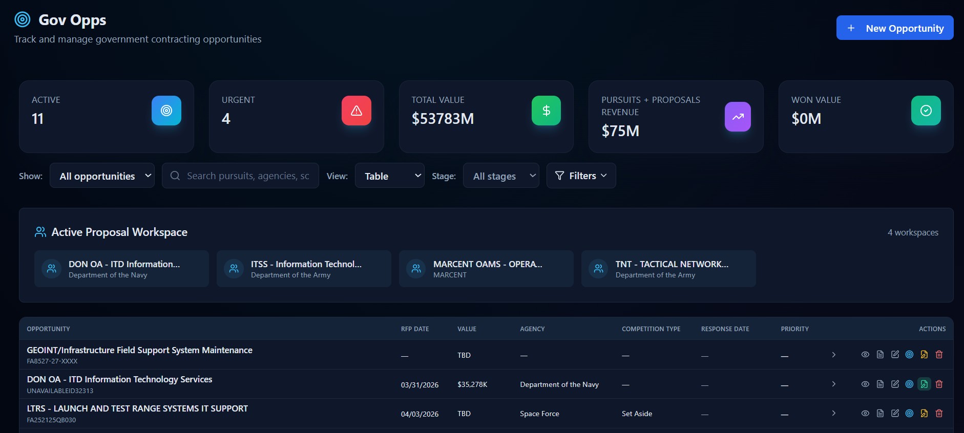Toggle view eye icon for DON OA row
This screenshot has width=964, height=433.
865,384
